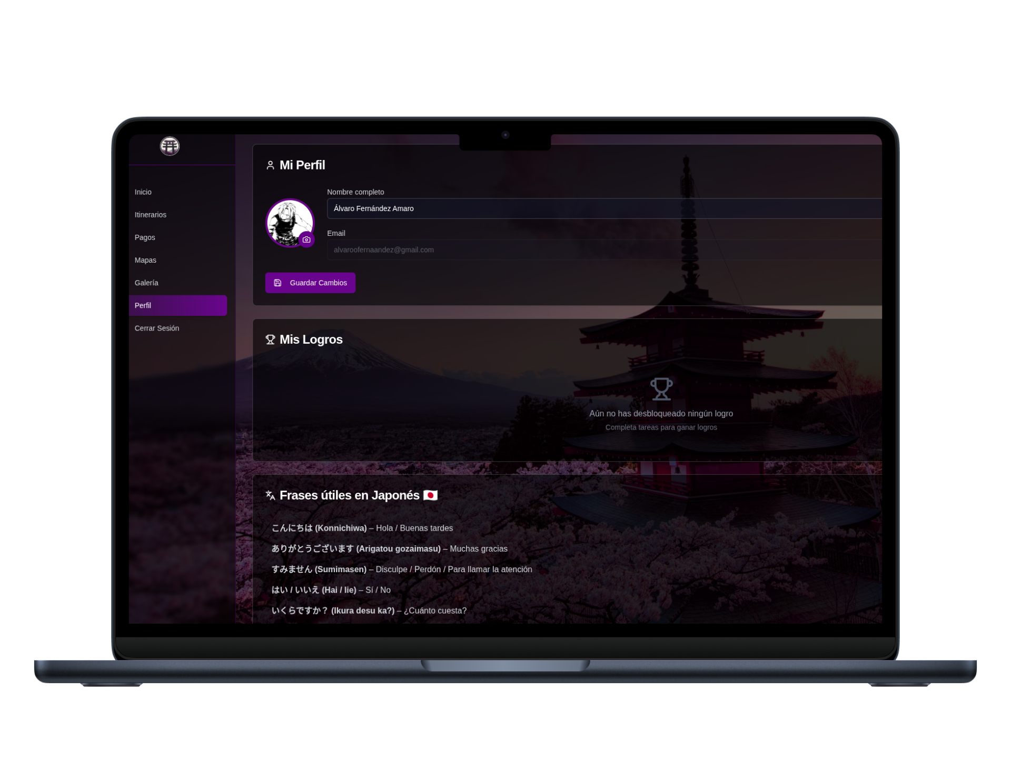Viewport: 1011px width, 758px height.
Task: Open the Pagos section from the sidebar
Action: coord(145,237)
